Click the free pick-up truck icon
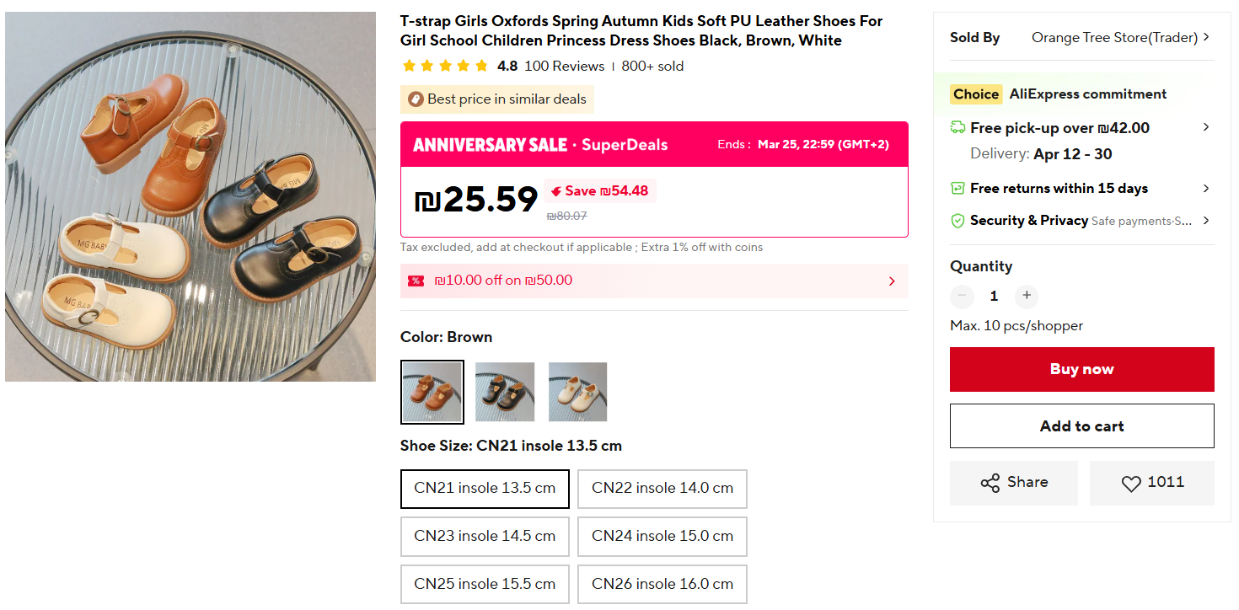The image size is (1239, 610). (957, 128)
